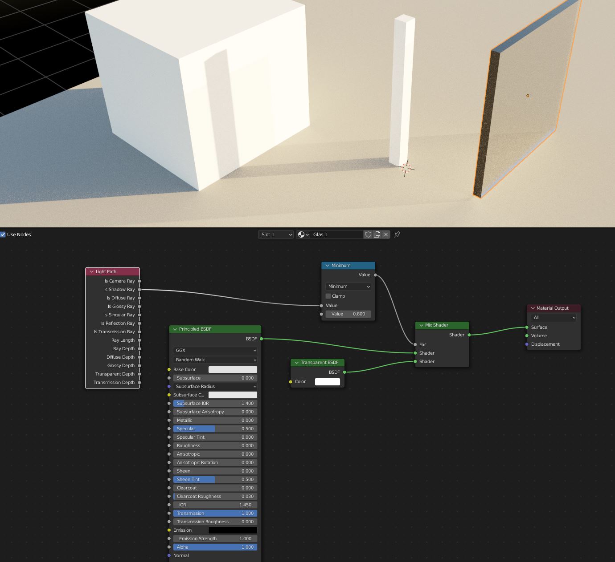Click the Mix Shader output socket
The width and height of the screenshot is (615, 562).
pyautogui.click(x=469, y=335)
